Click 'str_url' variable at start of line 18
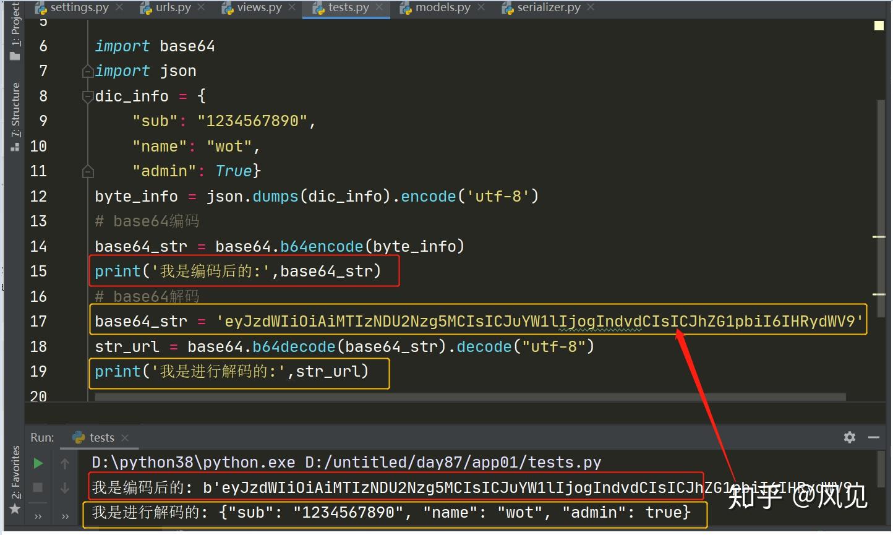Image resolution: width=893 pixels, height=535 pixels. click(x=127, y=347)
